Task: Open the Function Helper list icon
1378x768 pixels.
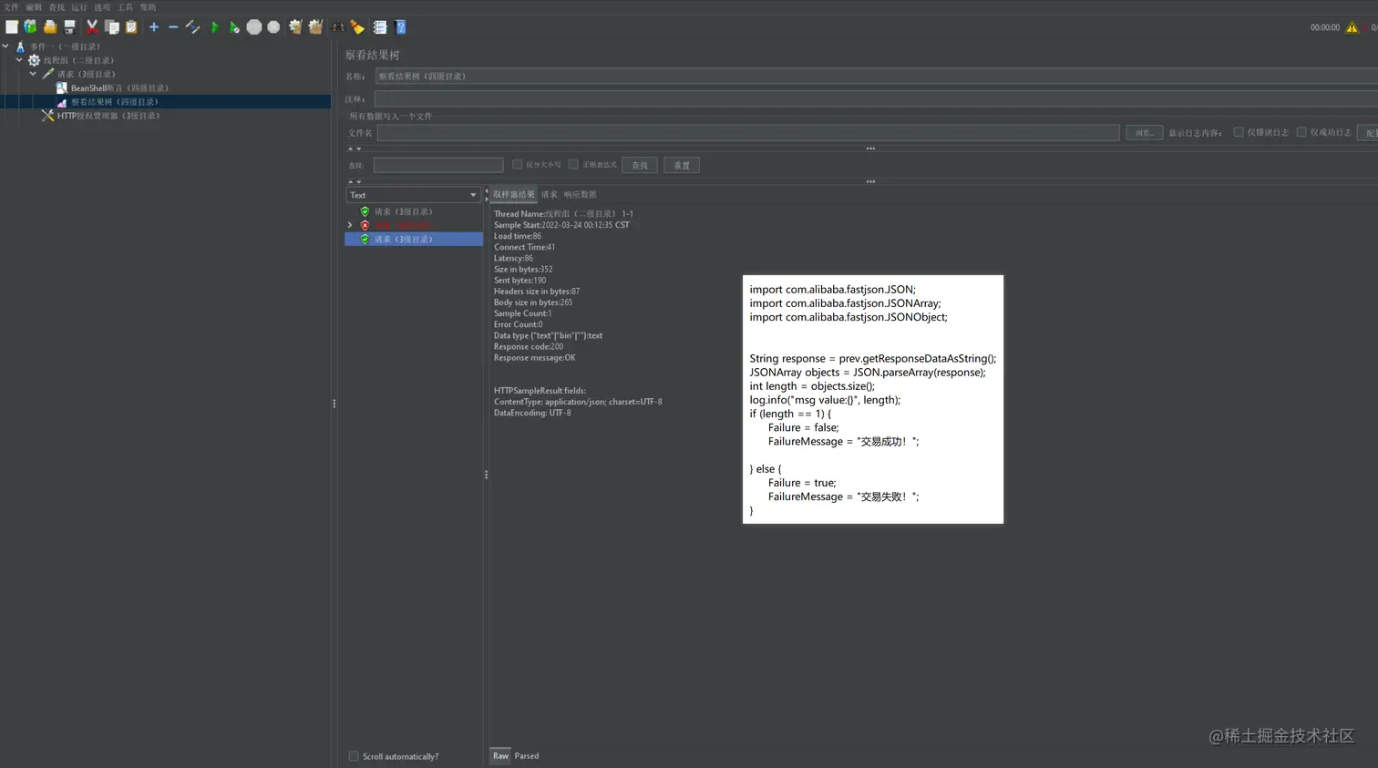Action: (x=380, y=27)
